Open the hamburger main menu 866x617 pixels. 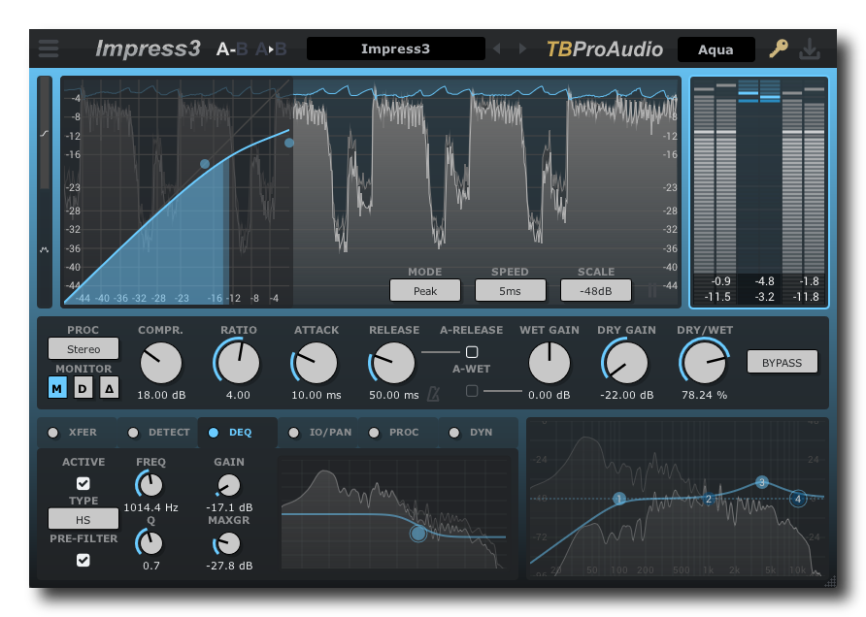click(49, 49)
